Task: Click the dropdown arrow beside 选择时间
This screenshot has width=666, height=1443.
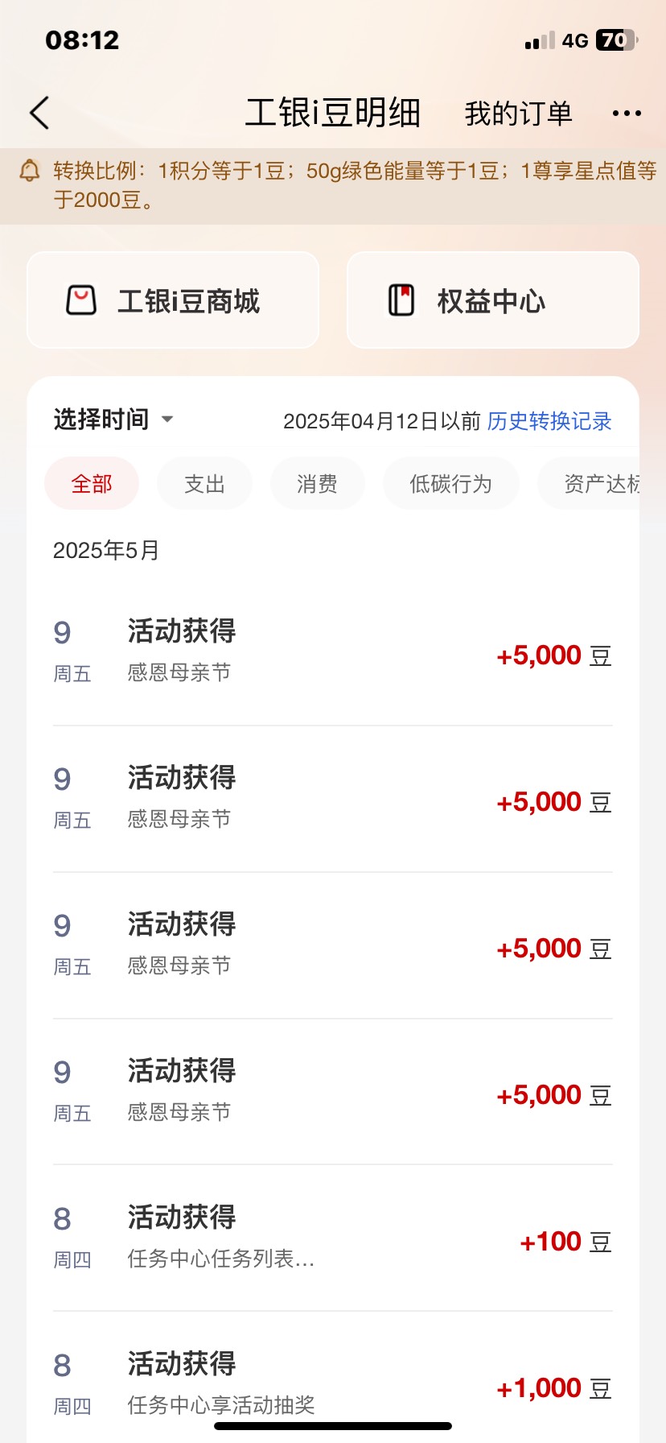Action: 167,420
